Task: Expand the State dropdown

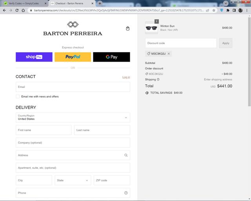Action: (x=73, y=180)
